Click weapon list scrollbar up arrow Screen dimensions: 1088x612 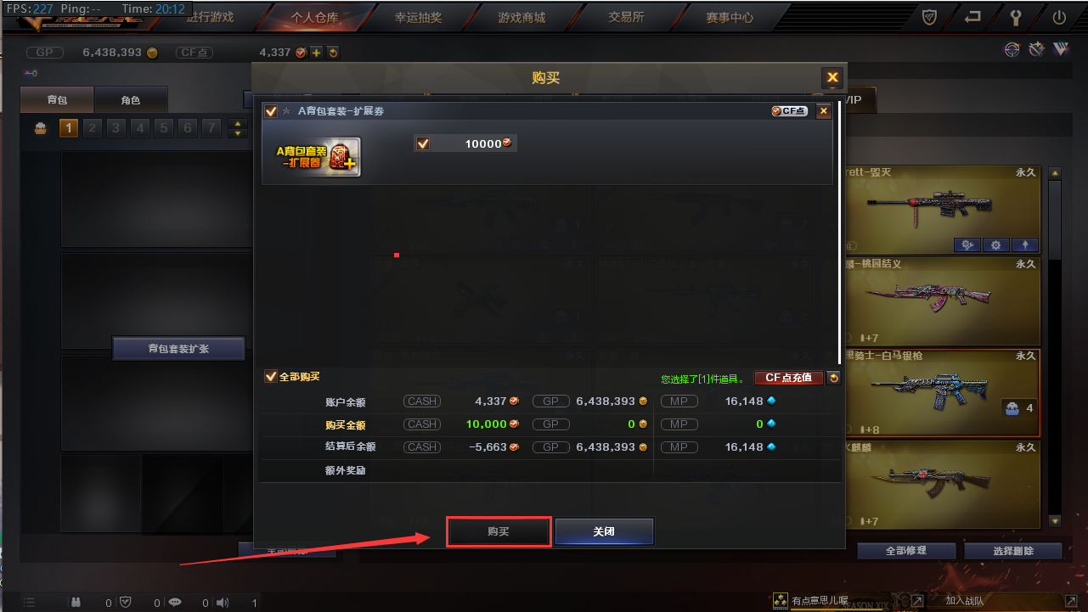point(1055,173)
